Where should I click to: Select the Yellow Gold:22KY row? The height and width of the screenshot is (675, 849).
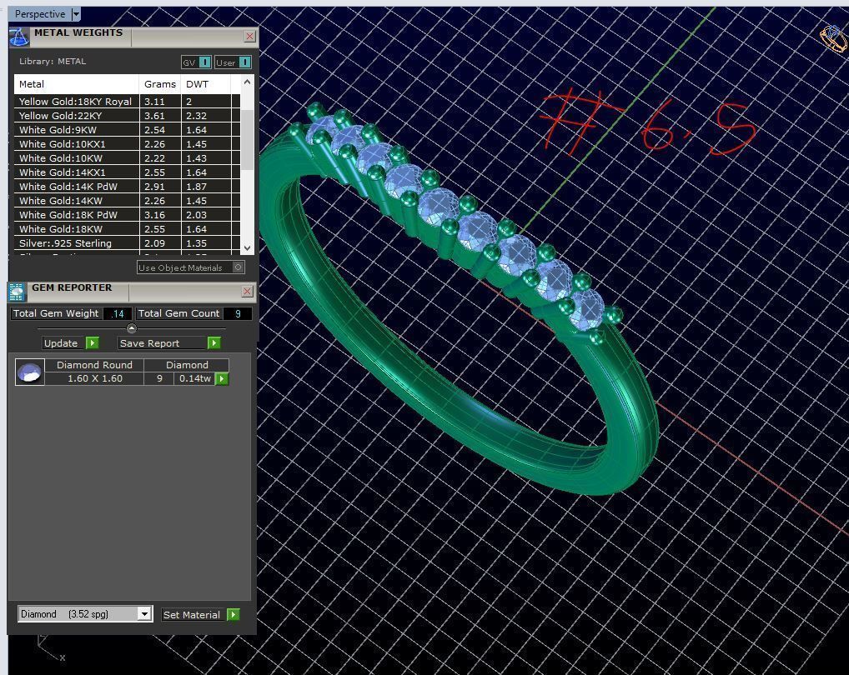point(128,115)
